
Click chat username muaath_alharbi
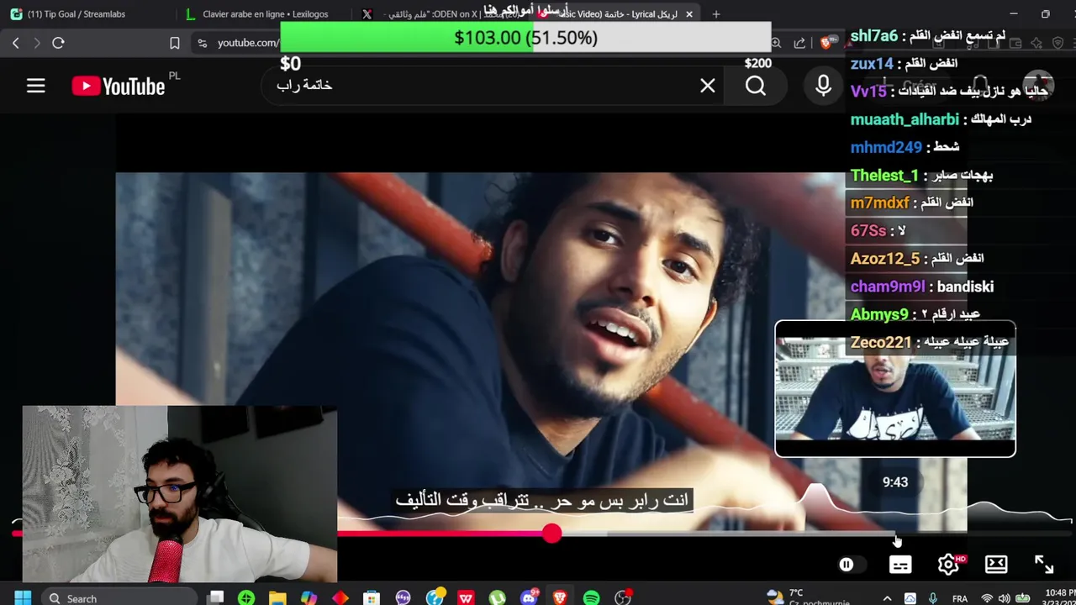click(905, 119)
